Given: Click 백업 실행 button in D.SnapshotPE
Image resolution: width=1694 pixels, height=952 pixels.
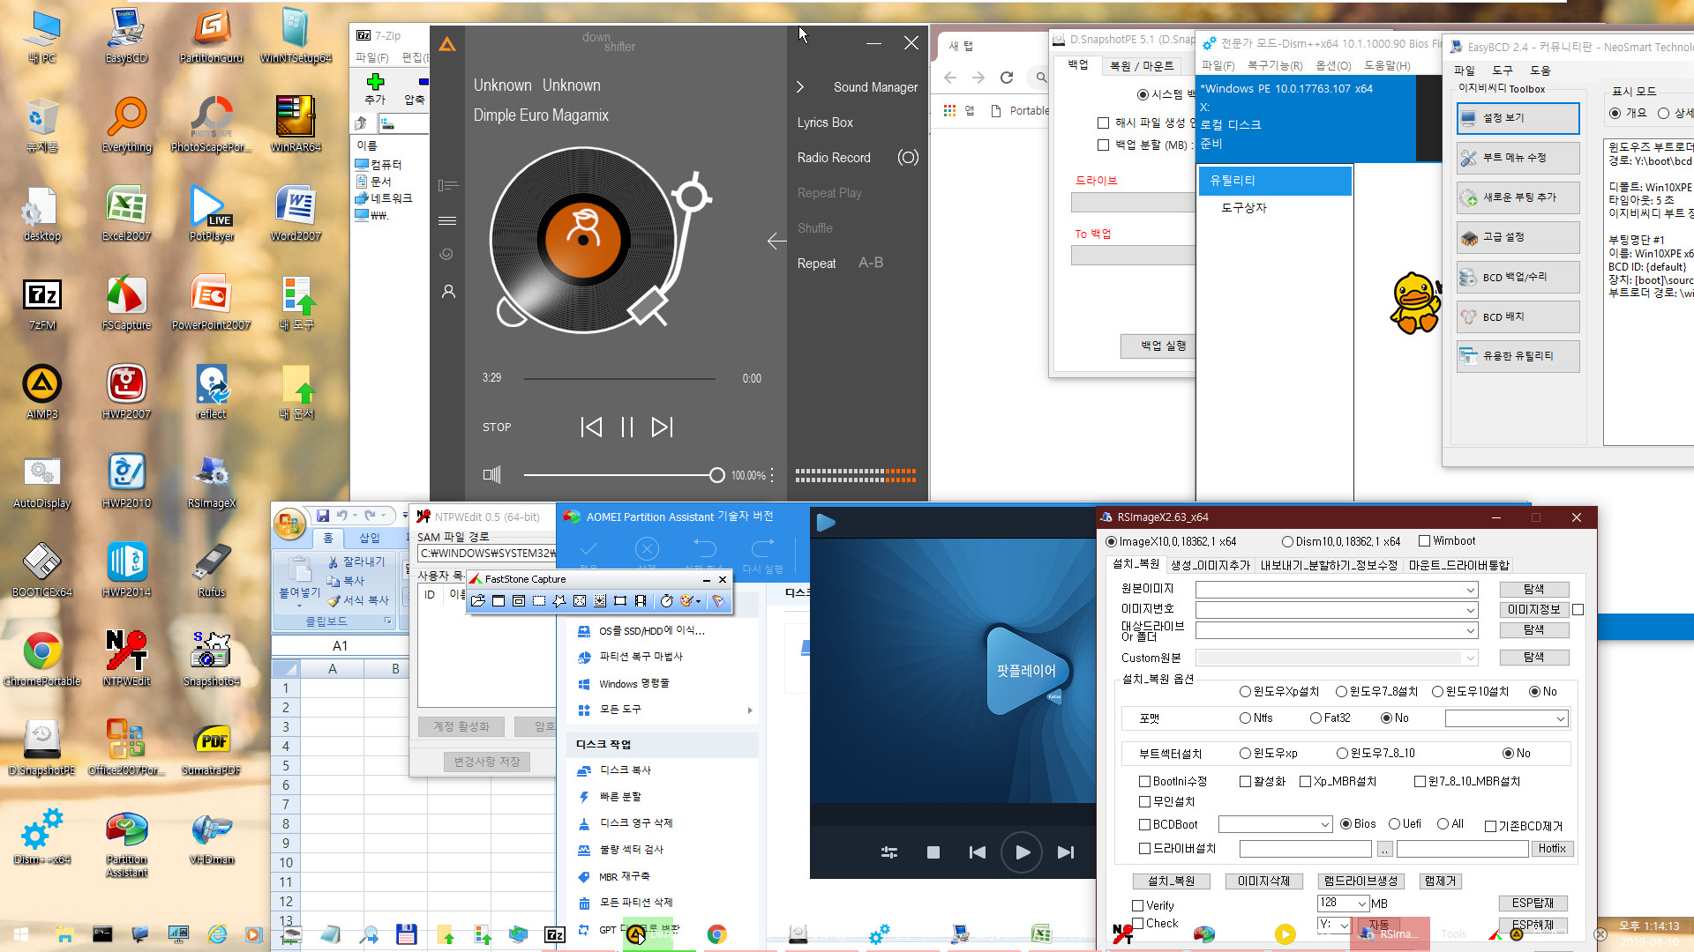Looking at the screenshot, I should 1162,346.
